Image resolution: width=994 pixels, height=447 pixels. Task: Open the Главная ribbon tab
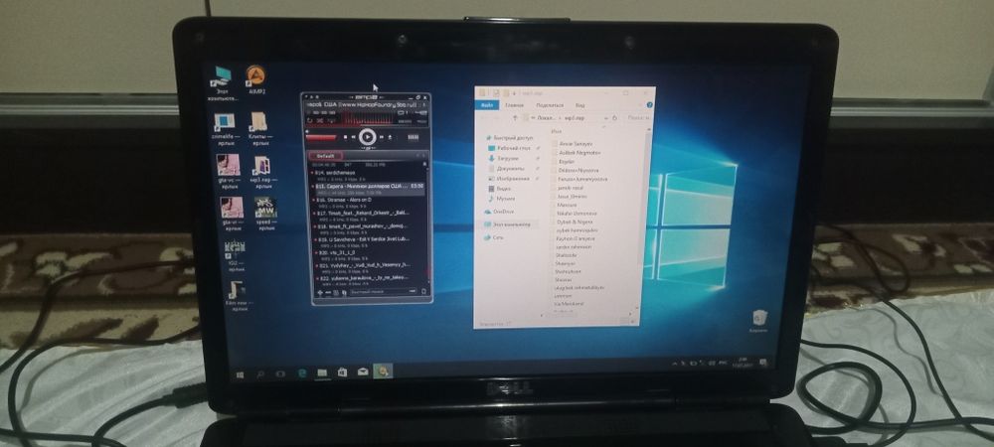click(x=515, y=105)
